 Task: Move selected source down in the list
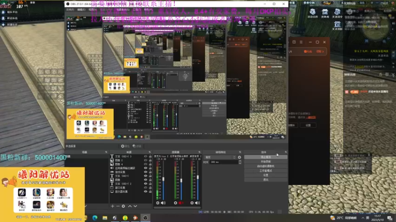coord(135,206)
